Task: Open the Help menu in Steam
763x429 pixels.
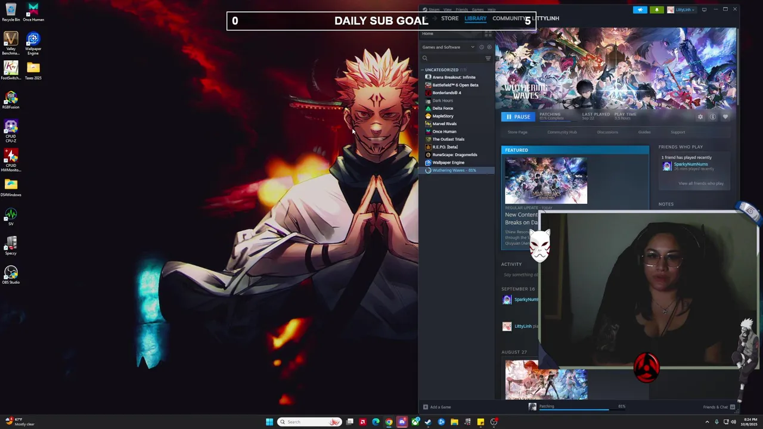Action: [x=491, y=10]
